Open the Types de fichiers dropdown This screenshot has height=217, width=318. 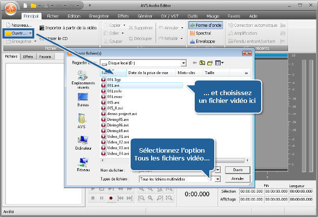(218, 179)
